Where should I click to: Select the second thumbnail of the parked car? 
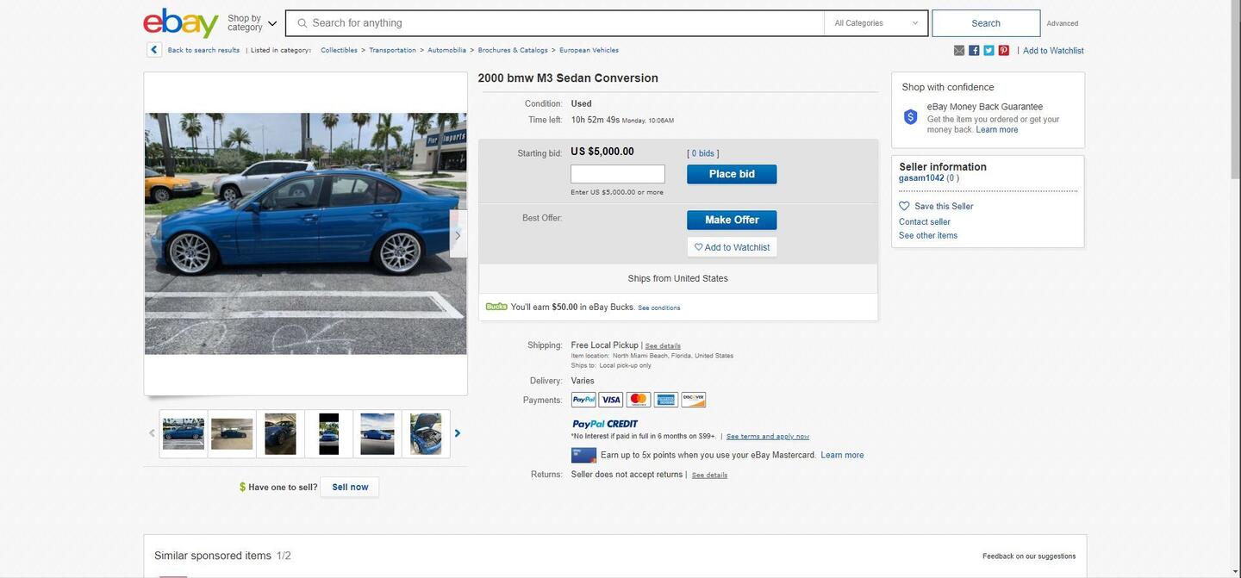[232, 434]
